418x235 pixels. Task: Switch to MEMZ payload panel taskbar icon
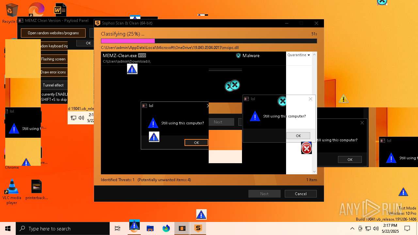[x=182, y=228]
